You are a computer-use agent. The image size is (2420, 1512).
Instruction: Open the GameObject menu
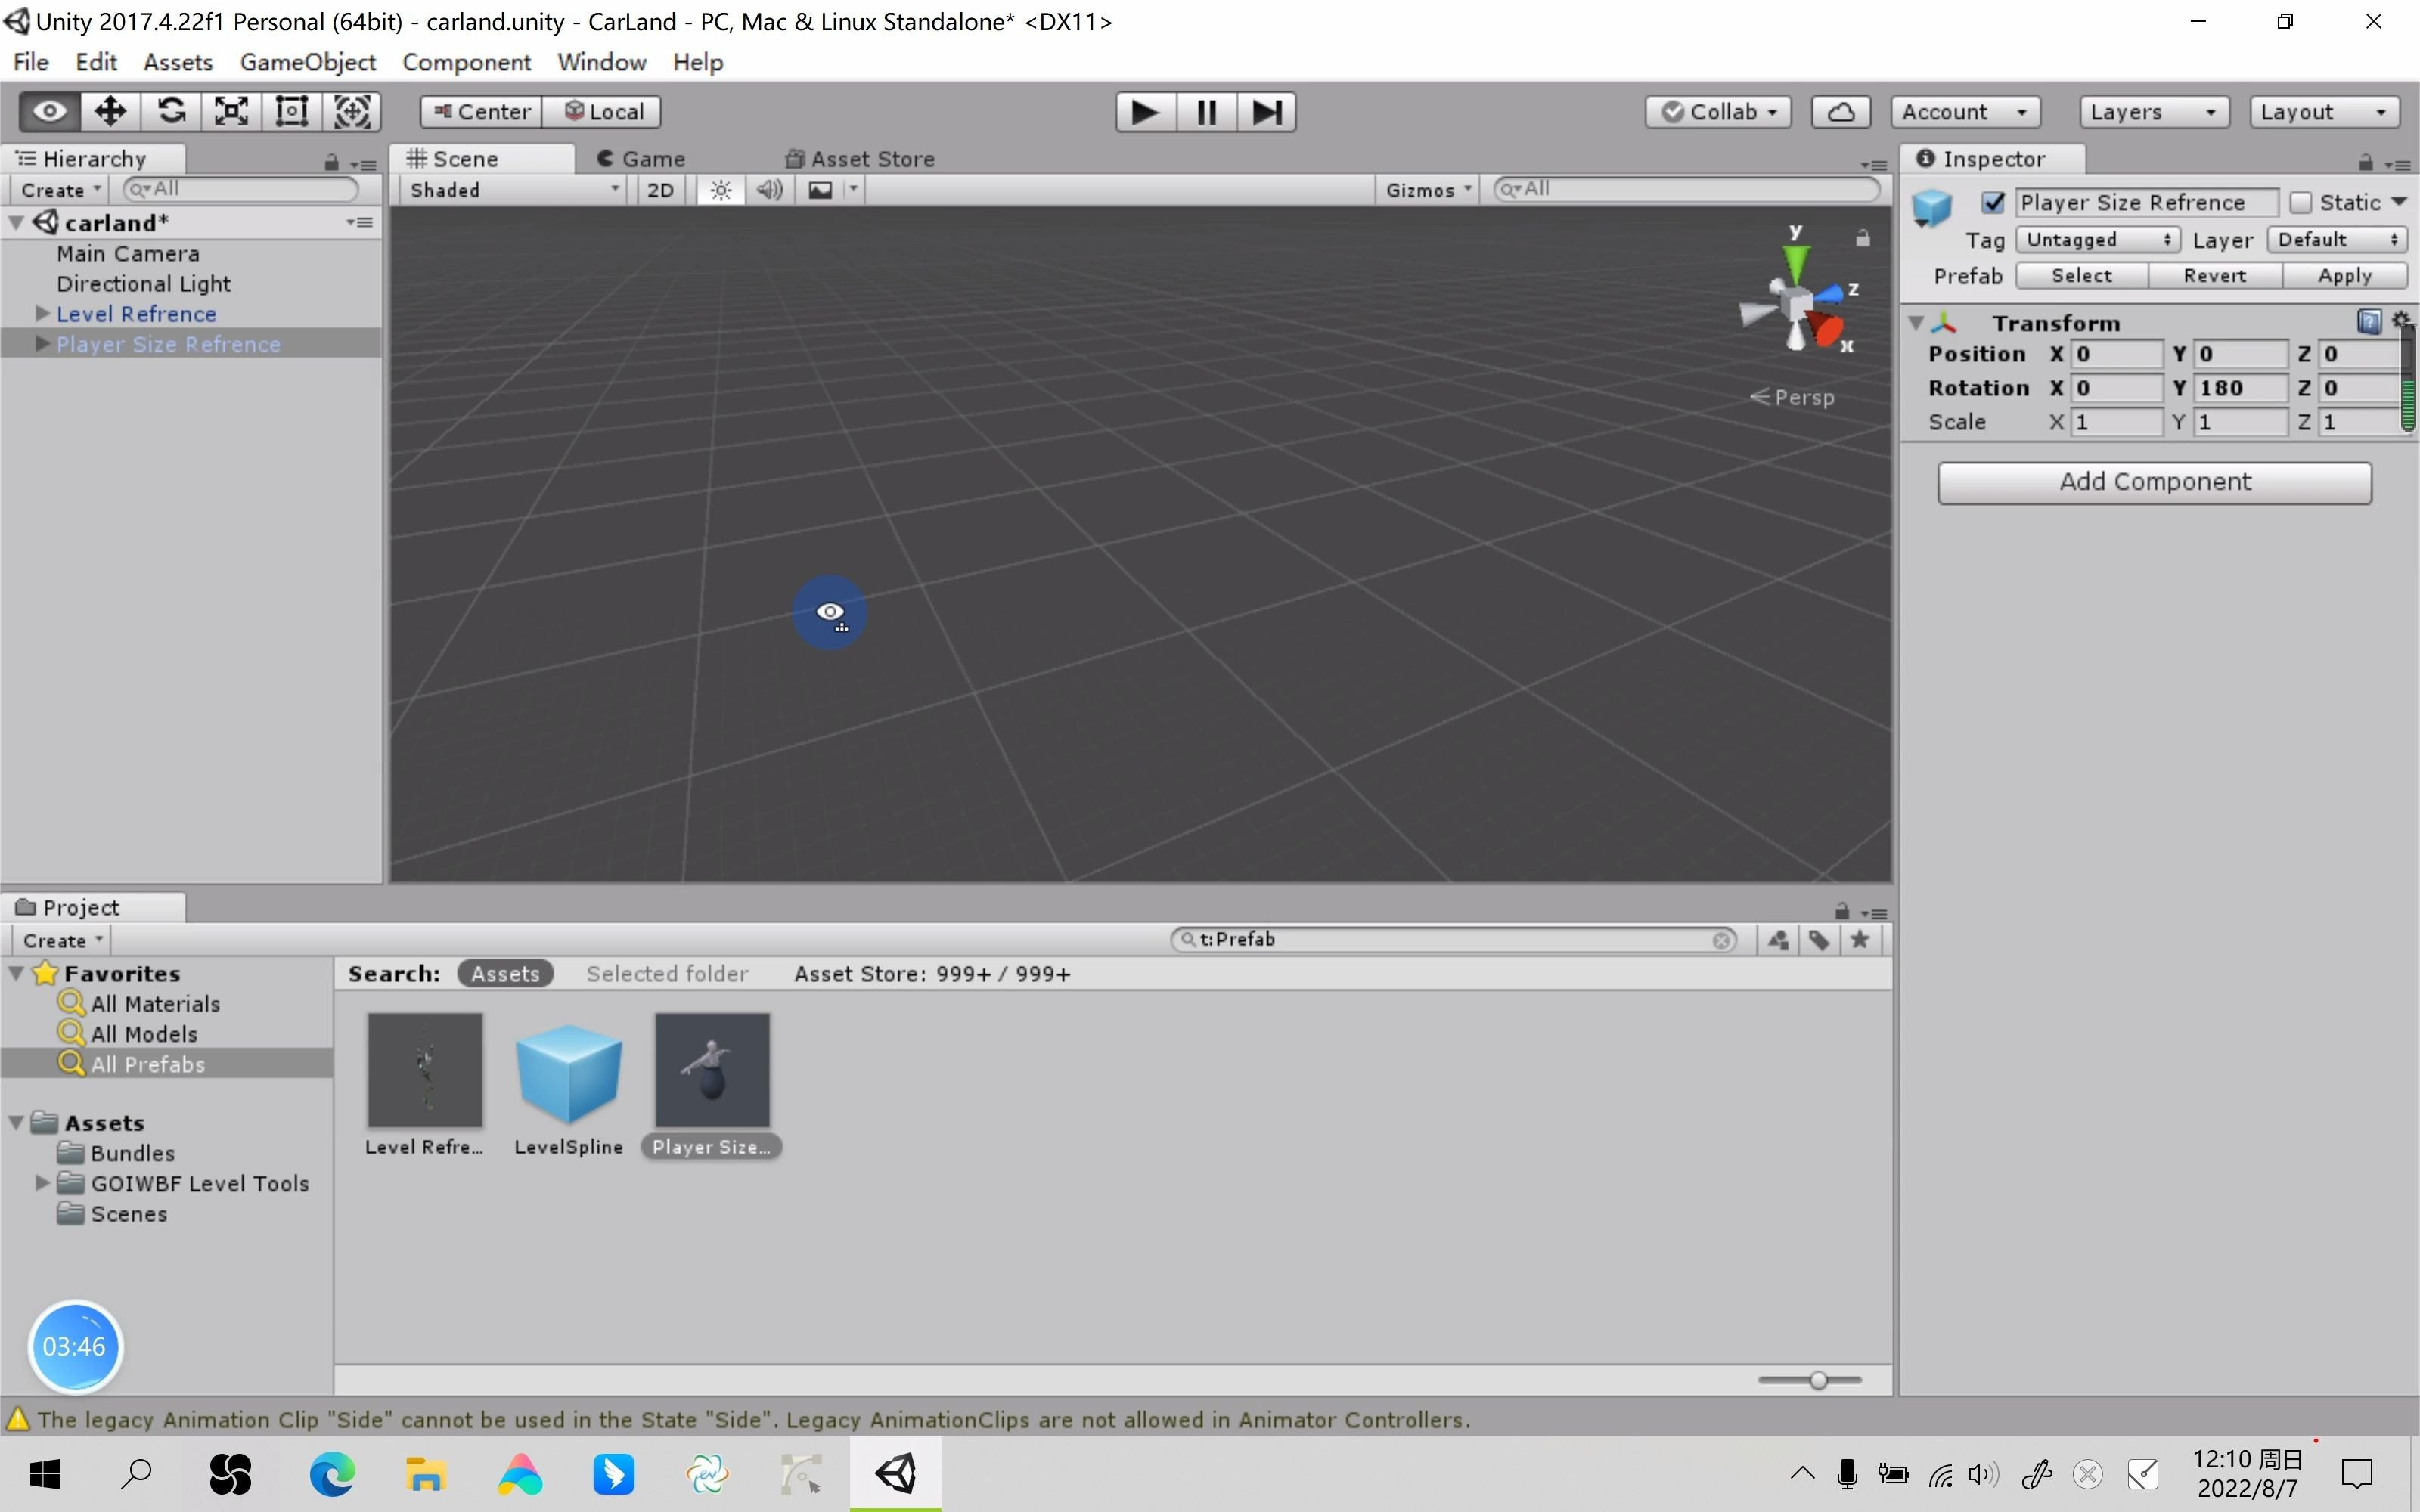pos(307,62)
